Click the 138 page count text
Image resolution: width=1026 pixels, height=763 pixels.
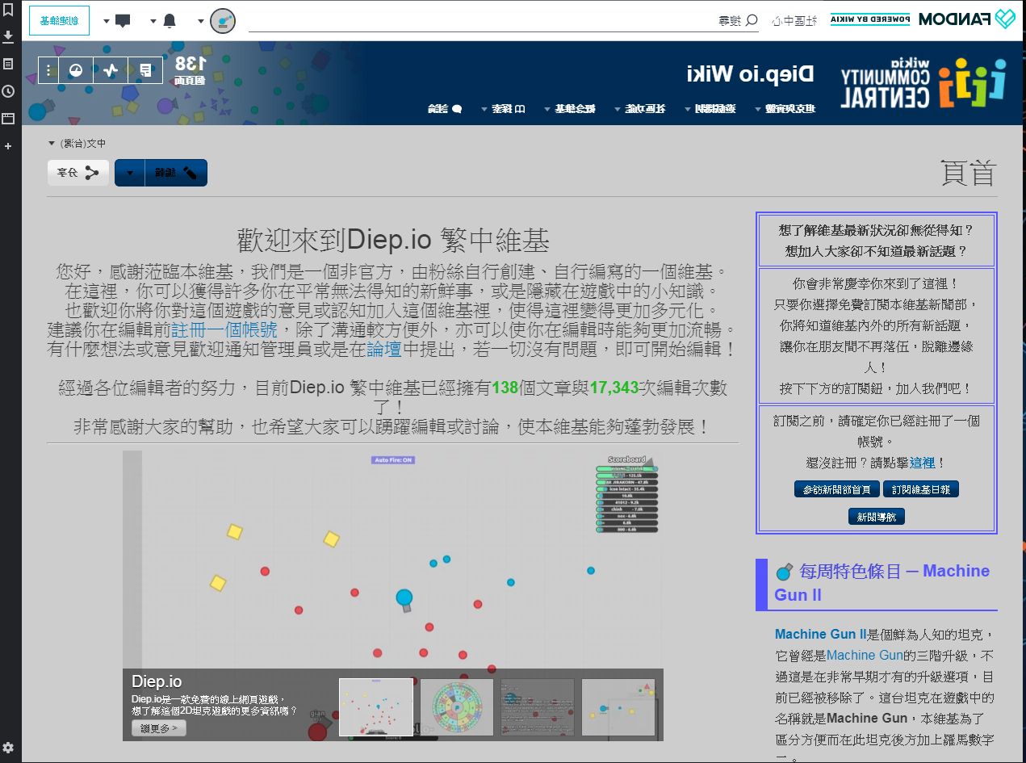click(191, 64)
